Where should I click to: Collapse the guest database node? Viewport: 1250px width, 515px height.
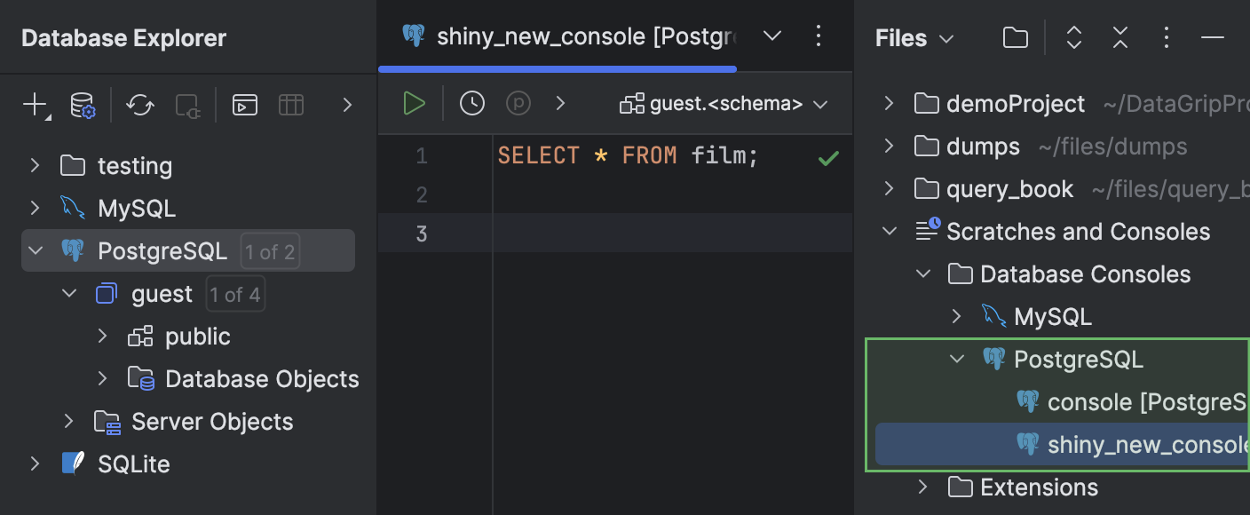tap(69, 293)
